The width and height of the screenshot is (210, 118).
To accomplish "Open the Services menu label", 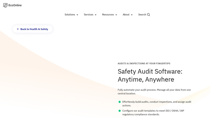I will click(88, 14).
